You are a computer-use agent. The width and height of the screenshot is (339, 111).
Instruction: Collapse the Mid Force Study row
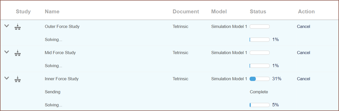[x=7, y=52]
